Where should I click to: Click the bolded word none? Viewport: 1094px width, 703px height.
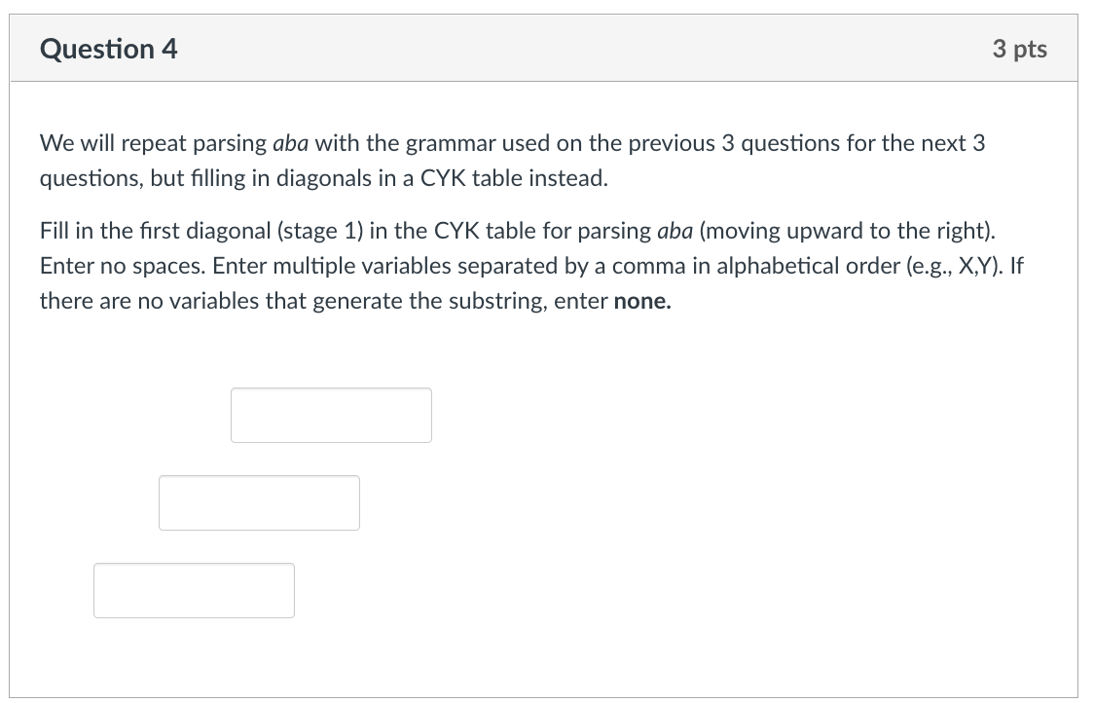(643, 301)
